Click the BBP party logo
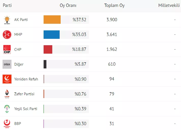181x130 pixels. tap(7, 124)
